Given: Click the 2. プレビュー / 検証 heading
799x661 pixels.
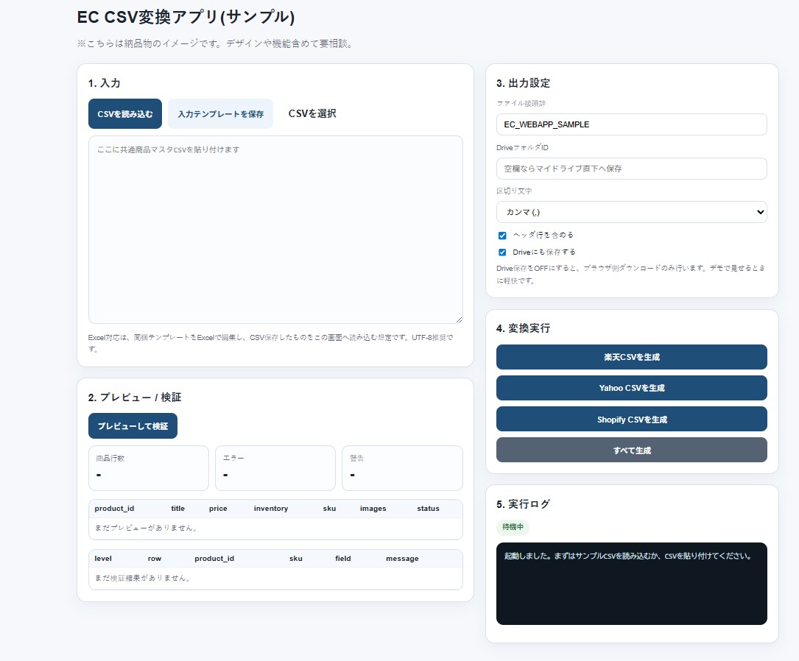Looking at the screenshot, I should pyautogui.click(x=135, y=397).
